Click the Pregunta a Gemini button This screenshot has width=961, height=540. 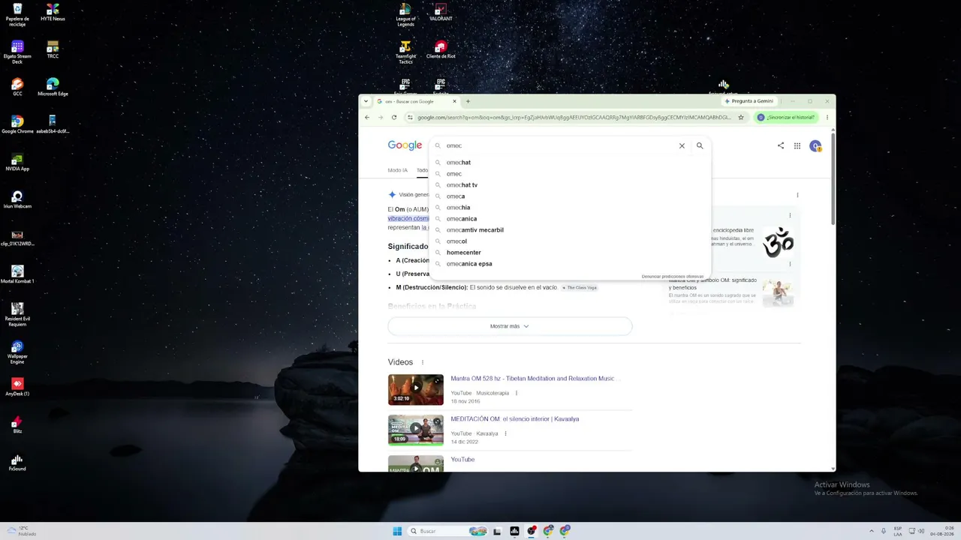tap(749, 101)
